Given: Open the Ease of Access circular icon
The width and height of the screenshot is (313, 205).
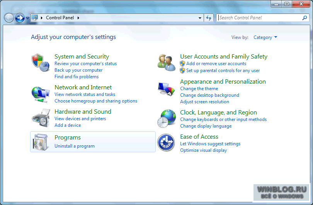Looking at the screenshot, I should click(166, 143).
